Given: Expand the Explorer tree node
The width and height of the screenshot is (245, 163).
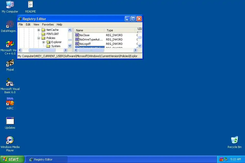Looking at the screenshot, I should pos(43,42).
